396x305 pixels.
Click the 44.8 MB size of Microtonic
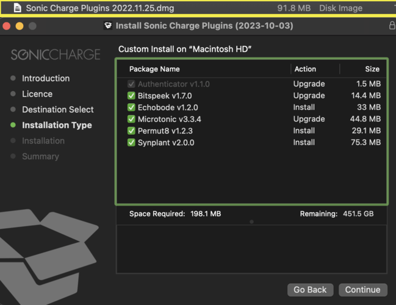click(x=365, y=119)
